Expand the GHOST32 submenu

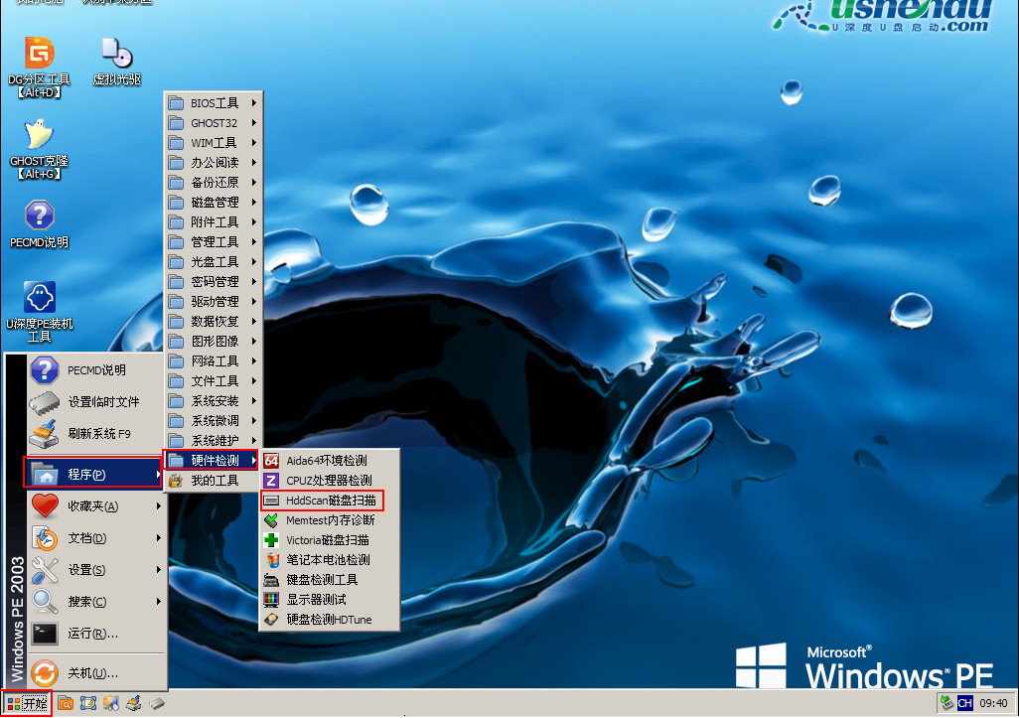click(214, 123)
